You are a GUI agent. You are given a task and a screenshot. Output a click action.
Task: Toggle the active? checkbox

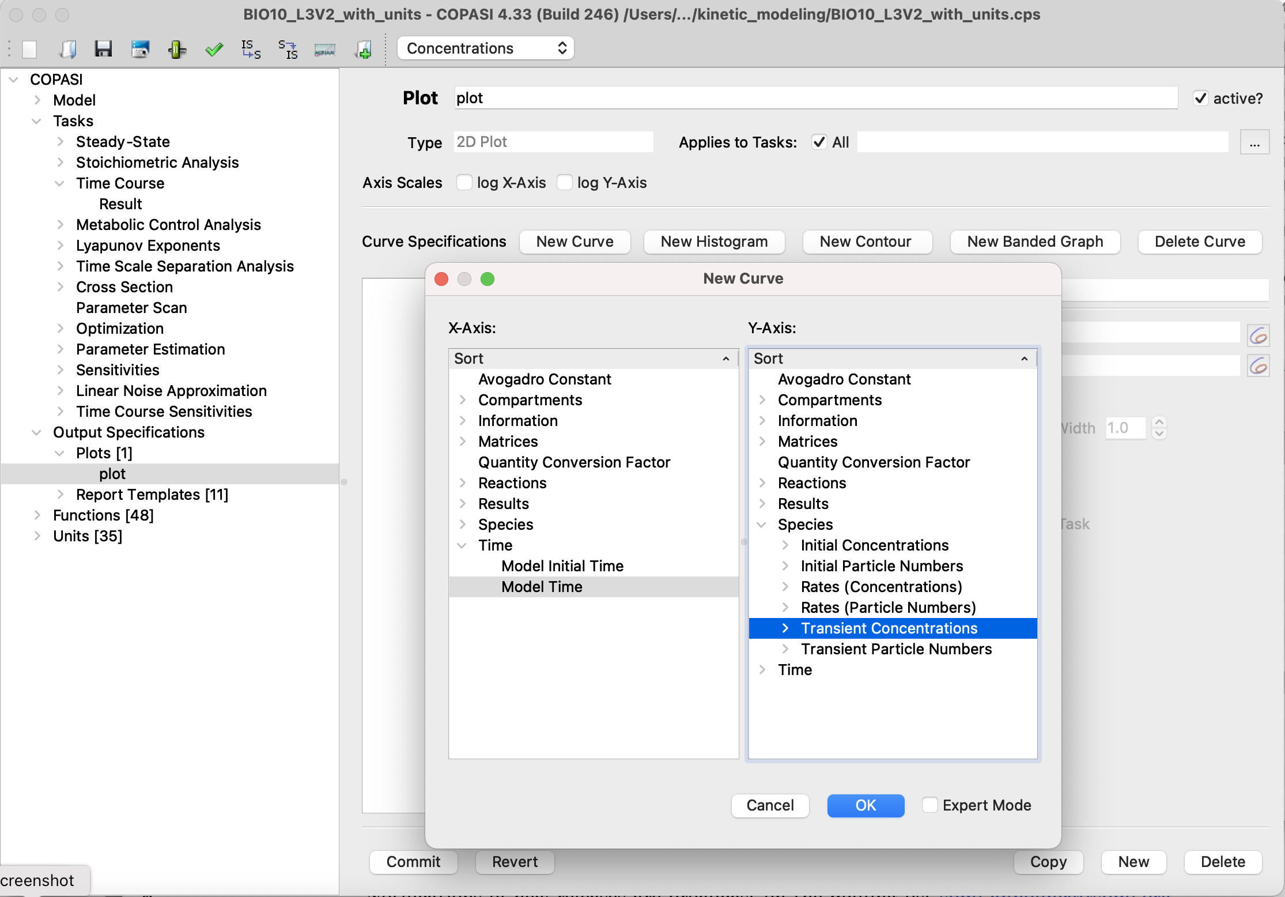1200,98
